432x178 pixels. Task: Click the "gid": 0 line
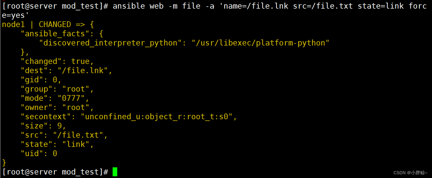[41, 80]
